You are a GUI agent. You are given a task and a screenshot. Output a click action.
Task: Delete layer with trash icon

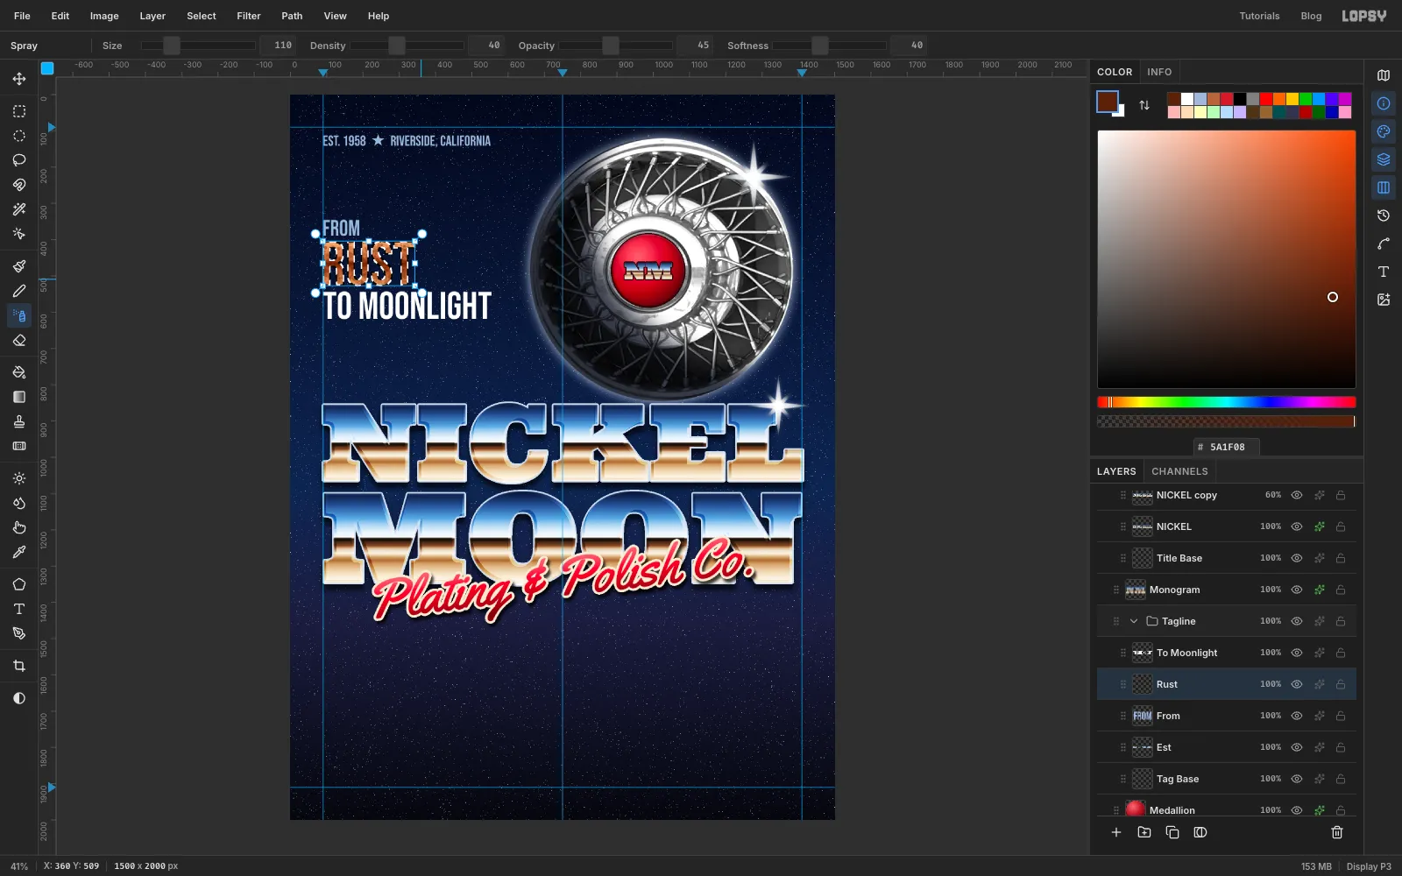point(1337,832)
